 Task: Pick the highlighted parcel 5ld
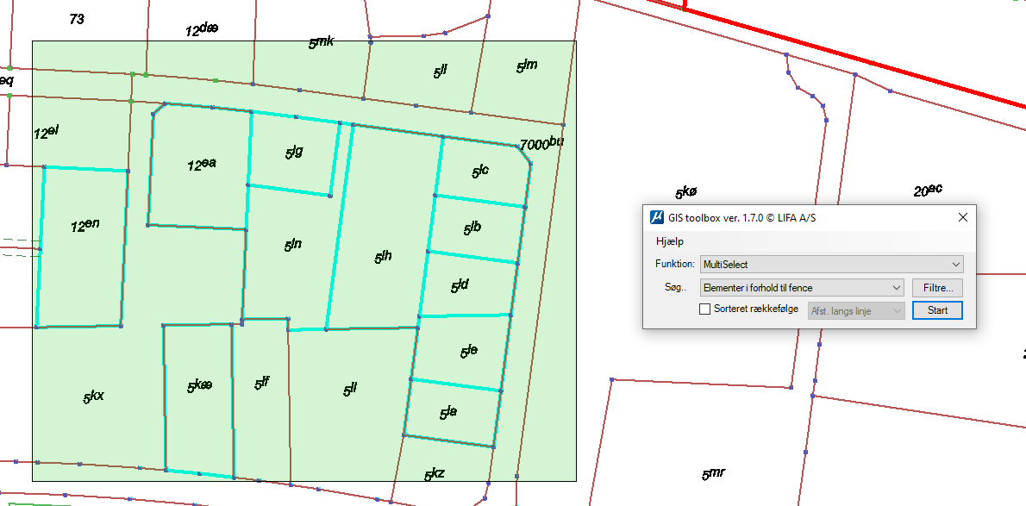click(459, 285)
